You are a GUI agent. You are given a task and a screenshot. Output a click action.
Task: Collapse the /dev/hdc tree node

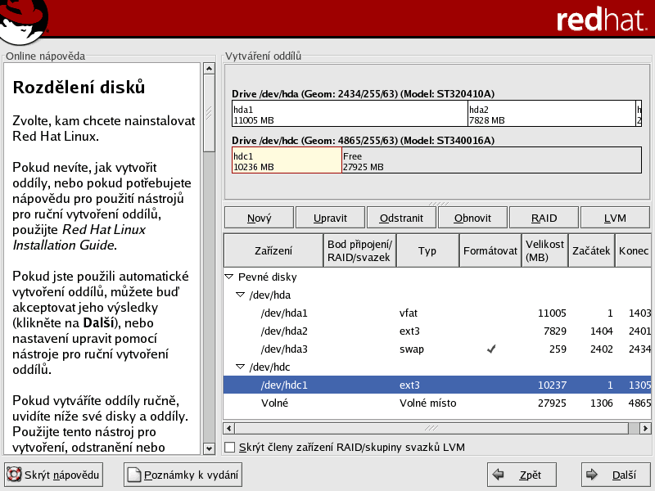(240, 367)
